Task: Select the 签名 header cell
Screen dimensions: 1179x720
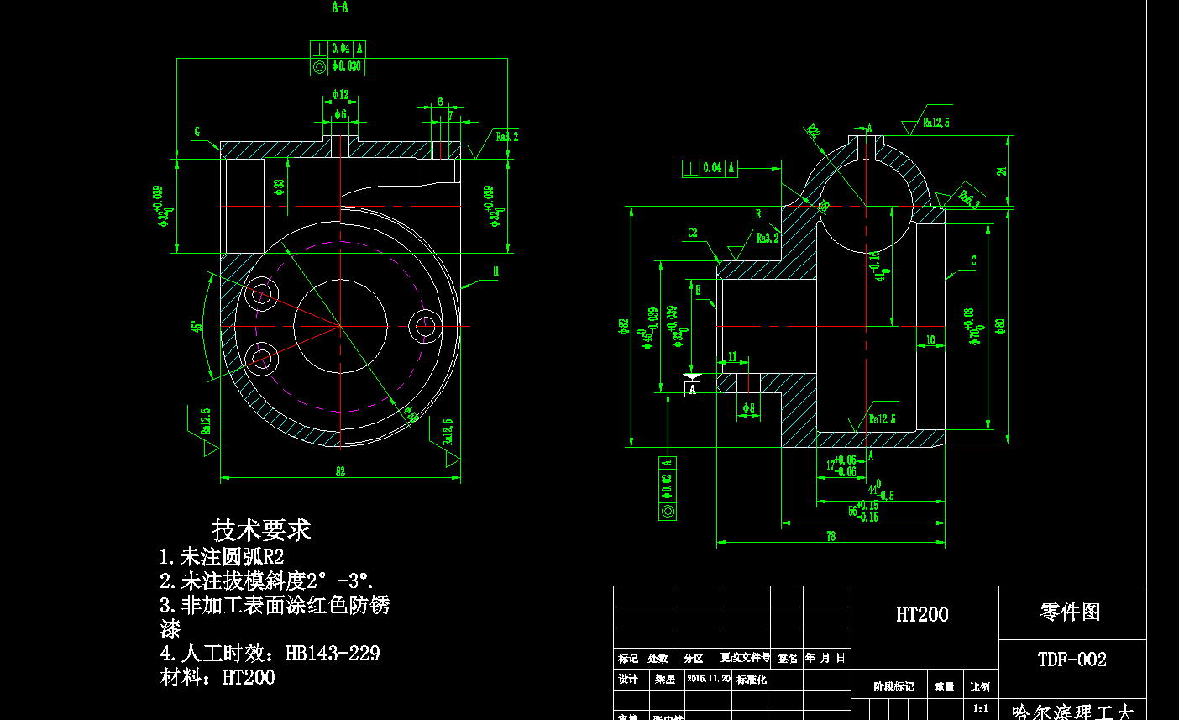Action: (x=788, y=659)
